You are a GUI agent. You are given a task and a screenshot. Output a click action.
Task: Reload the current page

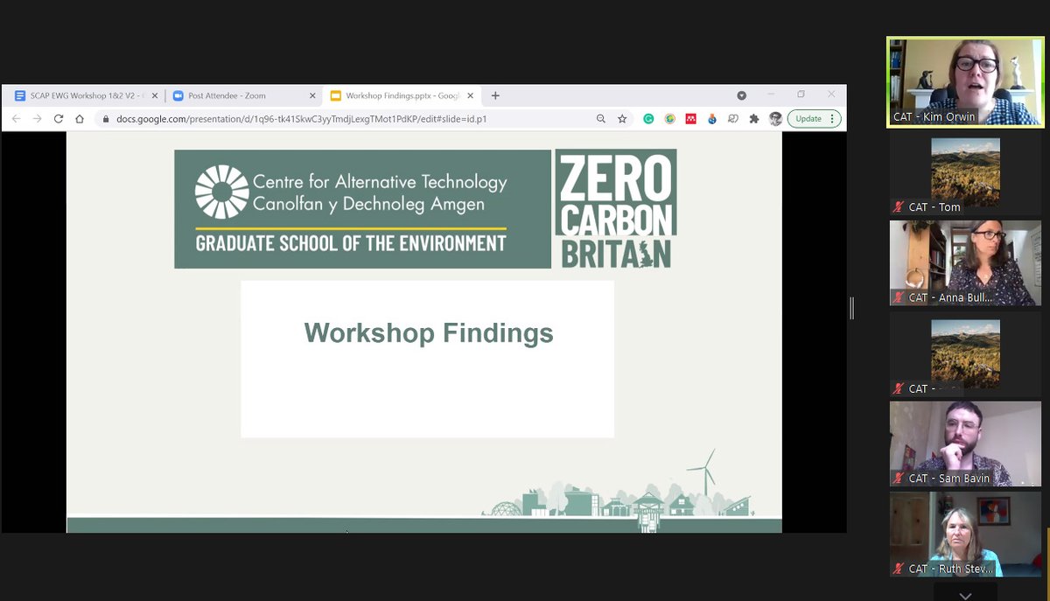click(x=59, y=119)
